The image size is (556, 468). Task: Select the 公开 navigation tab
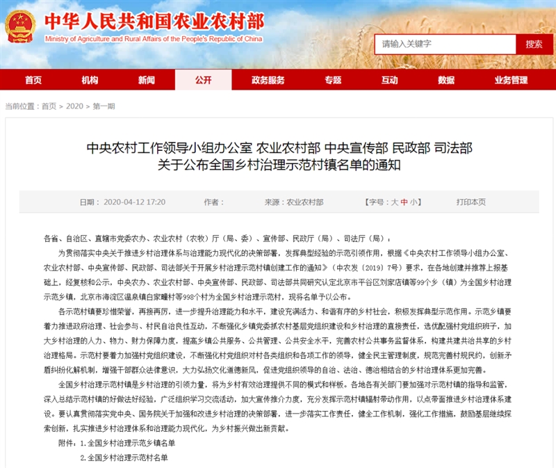click(x=203, y=80)
